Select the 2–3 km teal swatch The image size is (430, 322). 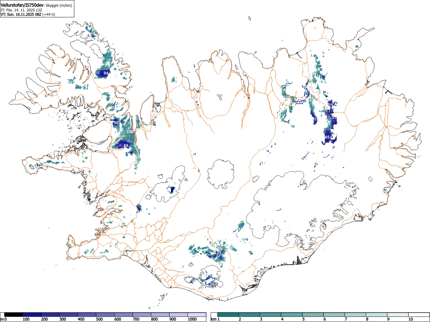[x=249, y=315]
